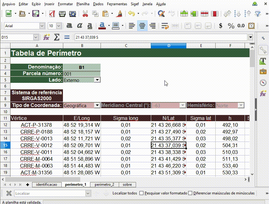Screen dimensions: 269x204
Task: Click the Localizar todos button
Action: click(x=125, y=193)
